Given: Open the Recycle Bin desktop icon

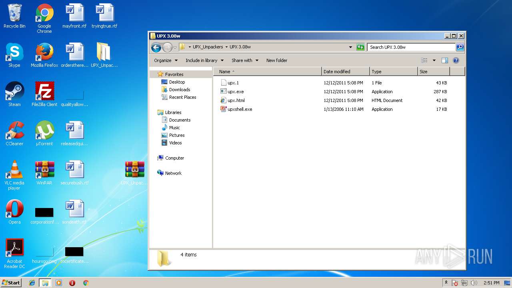Looking at the screenshot, I should [14, 16].
